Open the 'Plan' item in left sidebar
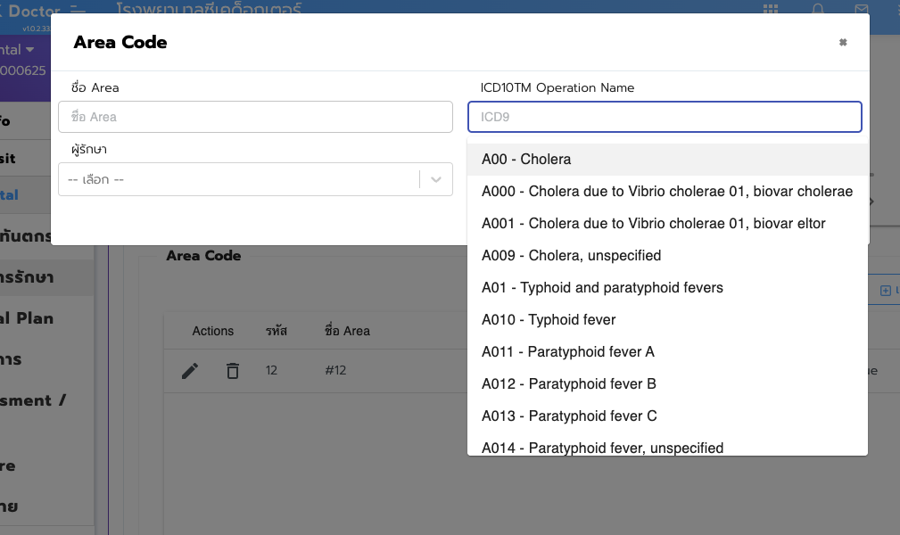The image size is (900, 535). (29, 318)
